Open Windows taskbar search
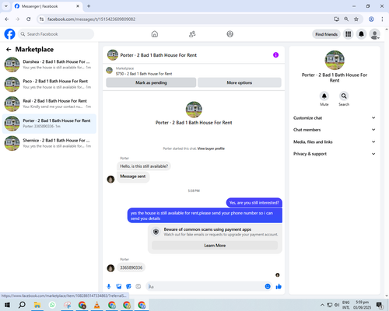389x311 pixels. pos(22,305)
